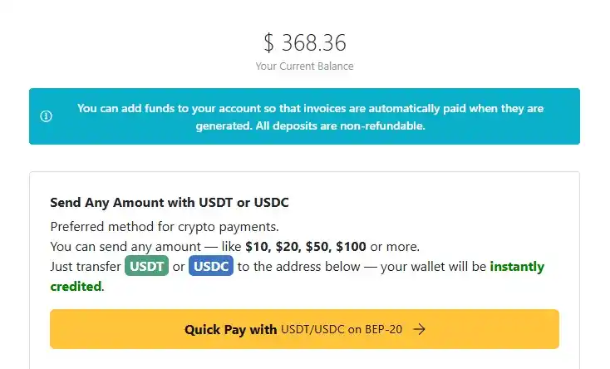Click the Send Any Amount with USDT or USDC heading
Viewport: 610px width, 369px height.
tap(170, 203)
